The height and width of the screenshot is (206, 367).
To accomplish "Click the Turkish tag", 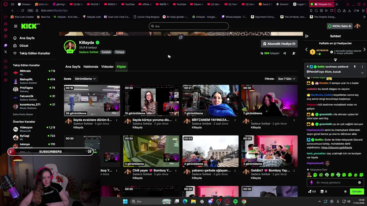I will pyautogui.click(x=106, y=52).
